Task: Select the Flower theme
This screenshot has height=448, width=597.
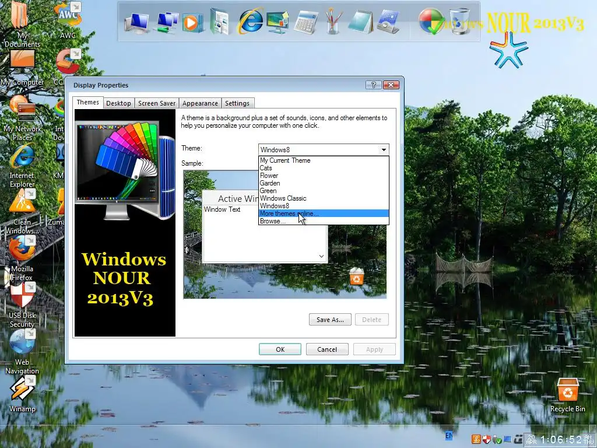Action: pyautogui.click(x=324, y=176)
